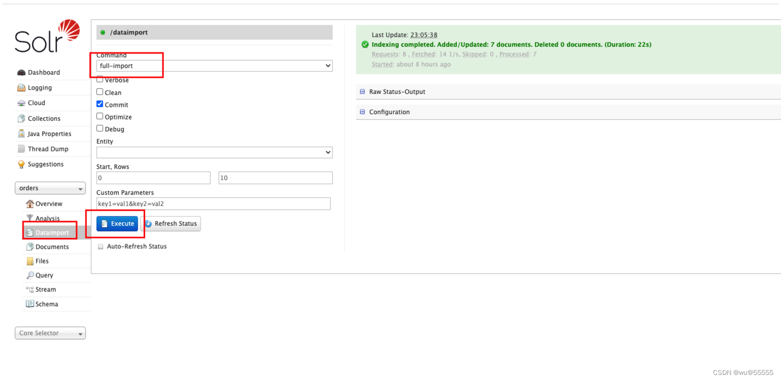The width and height of the screenshot is (781, 380).
Task: Click the Collections pages icon
Action: 21,118
